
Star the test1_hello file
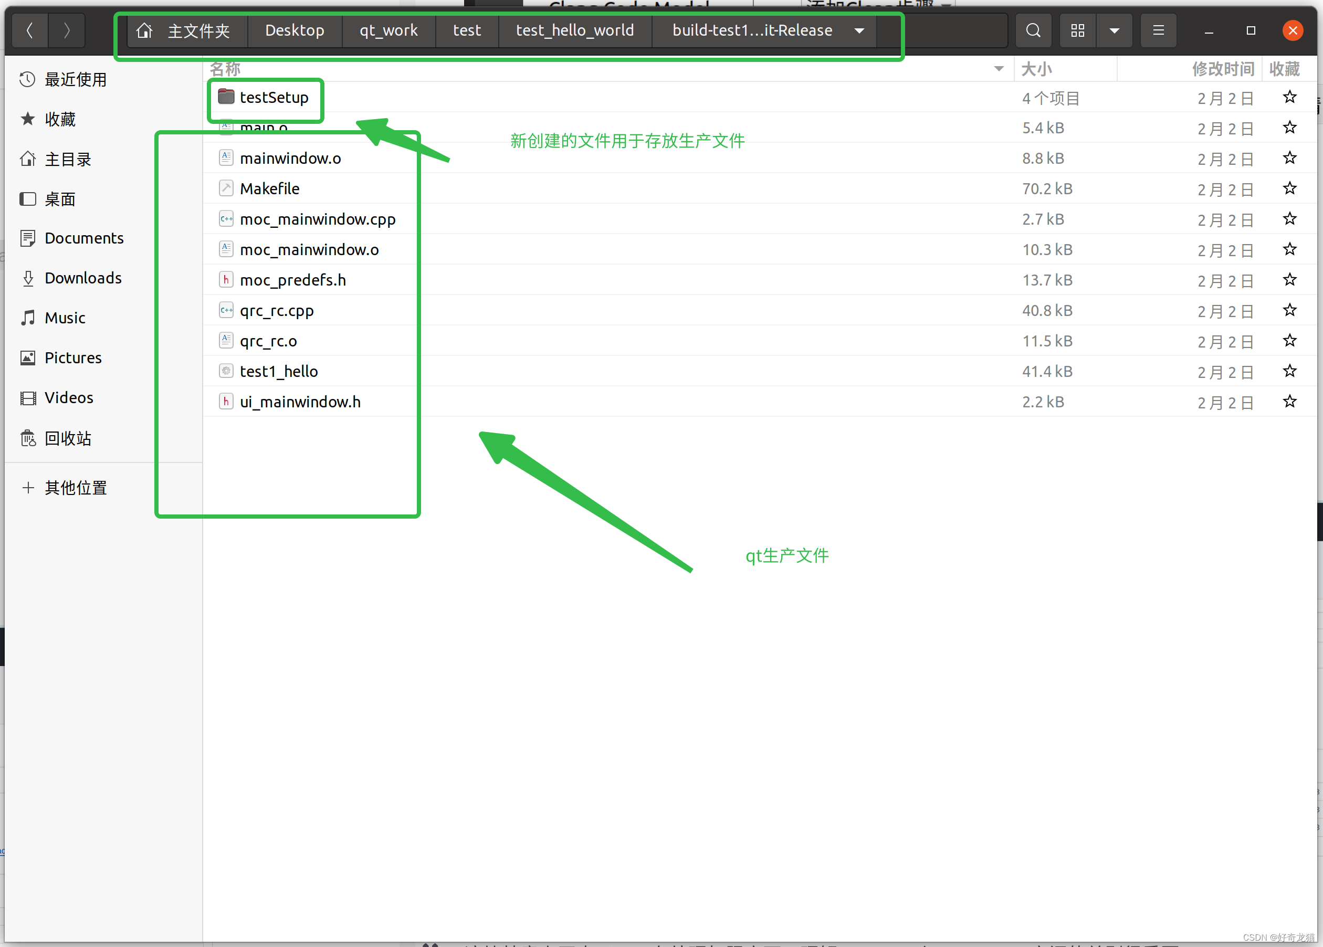click(1289, 371)
